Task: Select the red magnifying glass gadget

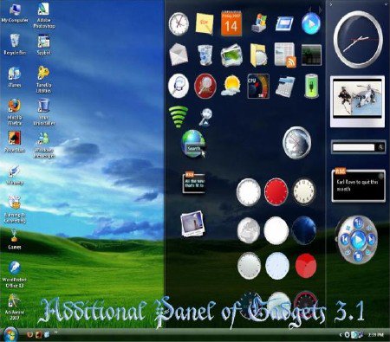Action: tap(205, 86)
